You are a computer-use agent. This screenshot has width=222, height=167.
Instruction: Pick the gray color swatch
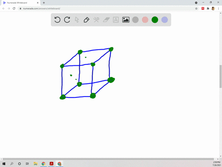coord(136,20)
